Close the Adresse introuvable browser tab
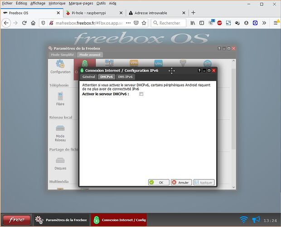The width and height of the screenshot is (281, 227). click(x=184, y=13)
